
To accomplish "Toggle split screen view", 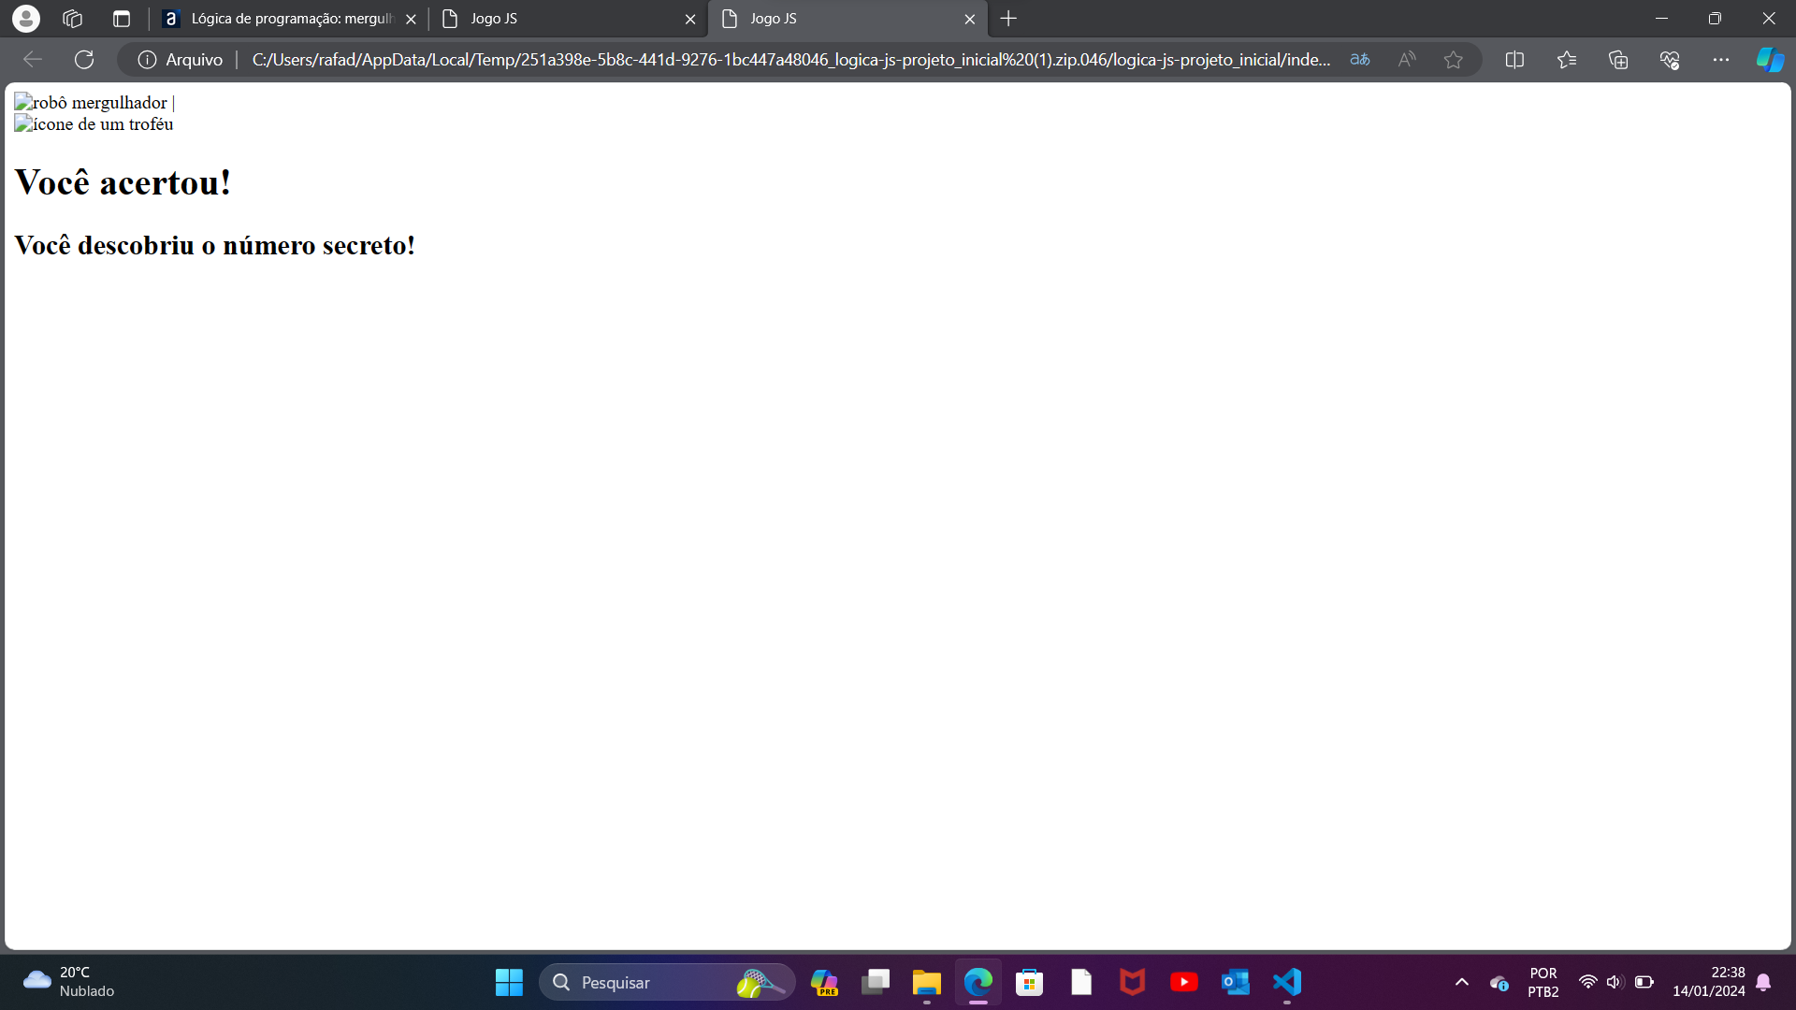I will (x=1515, y=60).
